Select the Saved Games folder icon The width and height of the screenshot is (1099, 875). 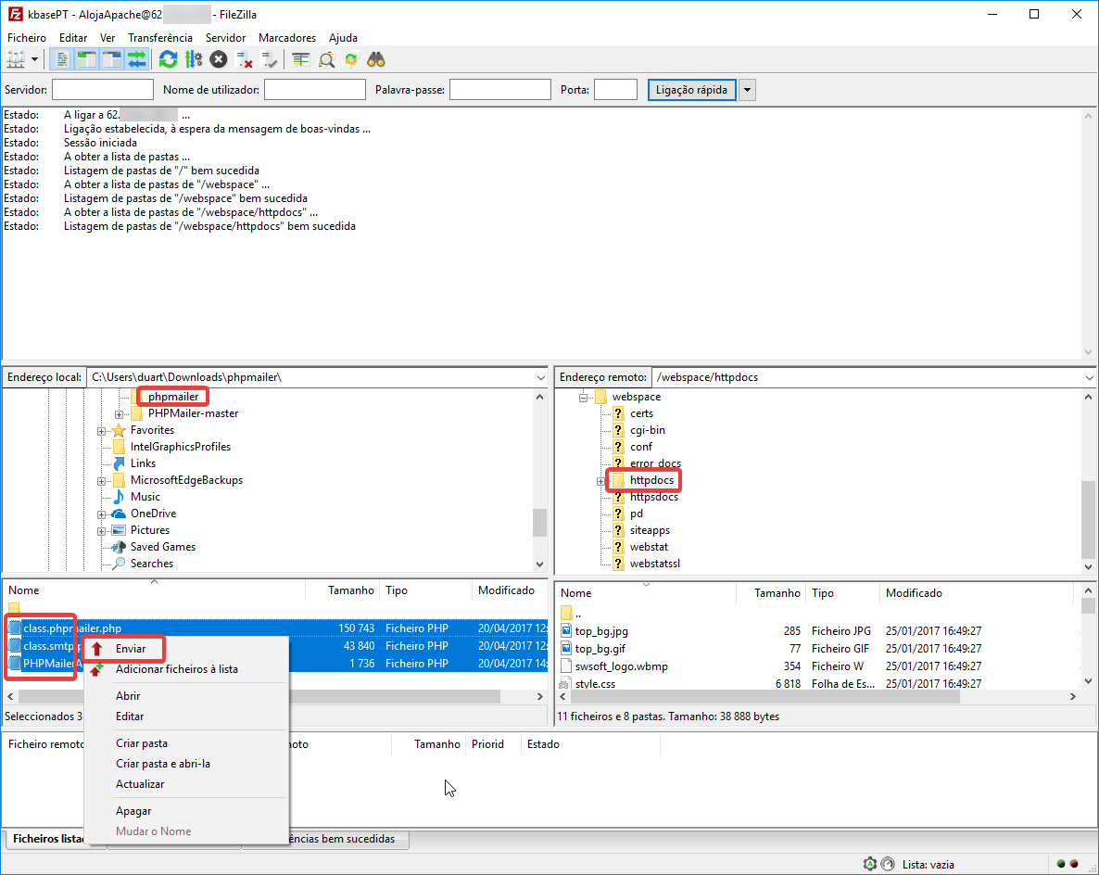120,547
